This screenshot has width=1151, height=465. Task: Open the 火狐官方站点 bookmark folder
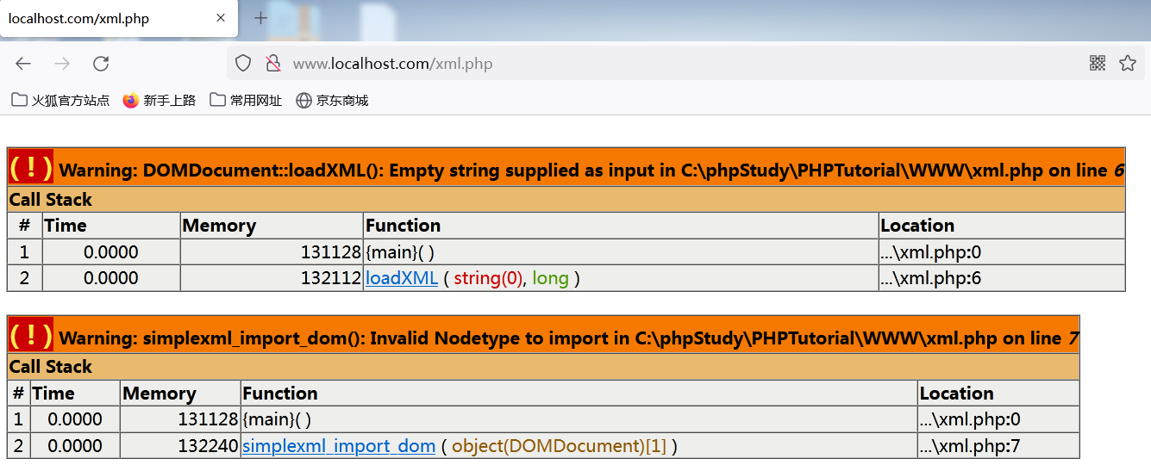coord(60,100)
